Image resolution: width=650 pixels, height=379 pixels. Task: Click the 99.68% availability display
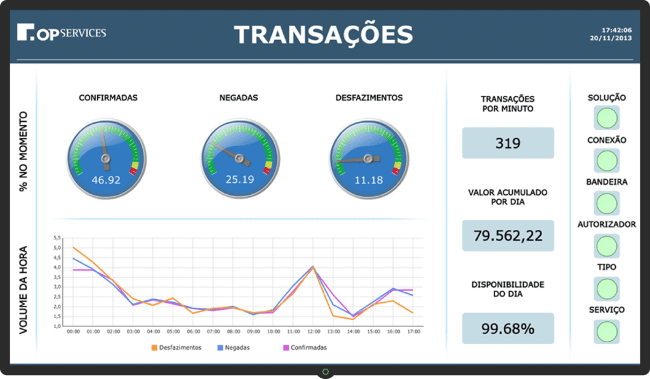[x=508, y=328]
